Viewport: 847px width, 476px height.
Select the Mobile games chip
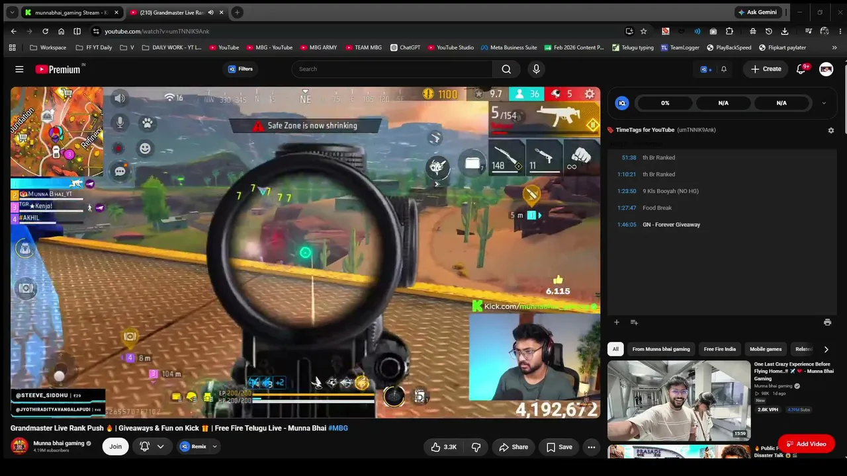coord(766,349)
